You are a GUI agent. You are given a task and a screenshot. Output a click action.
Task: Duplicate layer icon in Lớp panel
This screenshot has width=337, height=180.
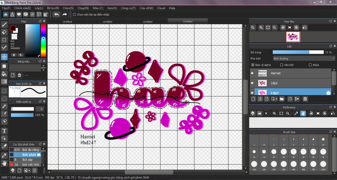[290, 99]
